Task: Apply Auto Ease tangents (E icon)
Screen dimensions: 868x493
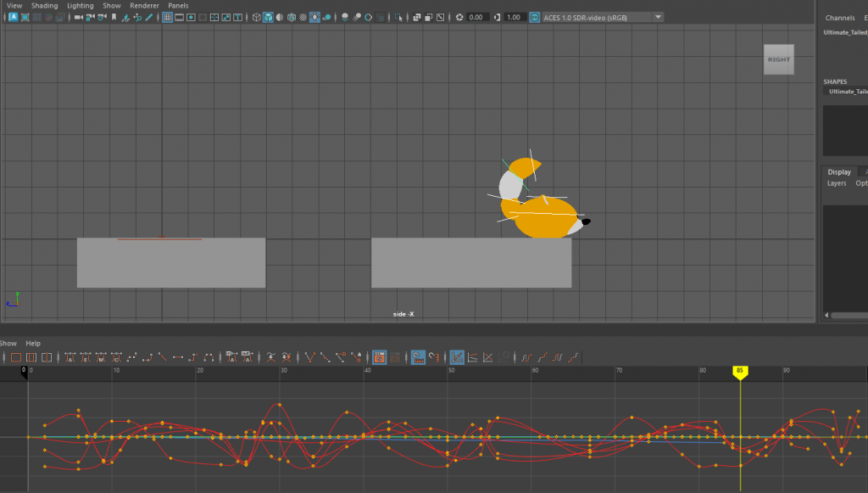Action: click(x=86, y=357)
